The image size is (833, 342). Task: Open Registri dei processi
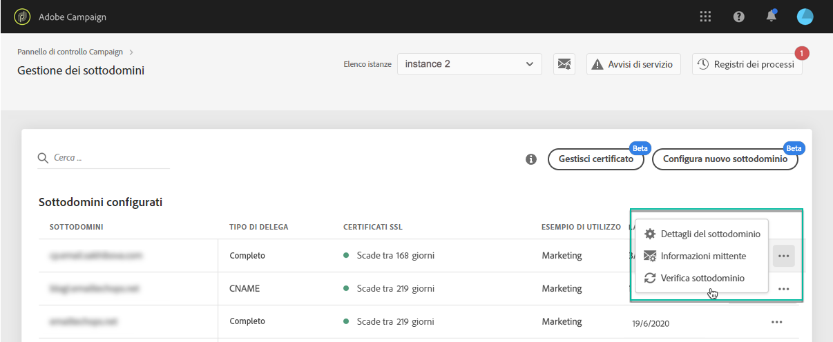tap(747, 64)
